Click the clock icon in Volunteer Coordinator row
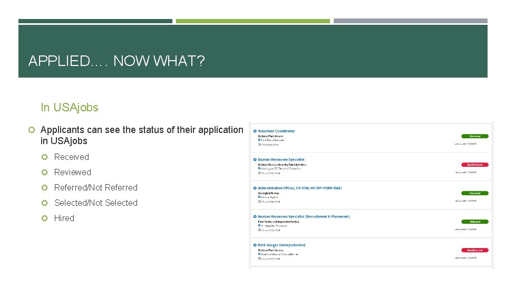 tap(259, 145)
